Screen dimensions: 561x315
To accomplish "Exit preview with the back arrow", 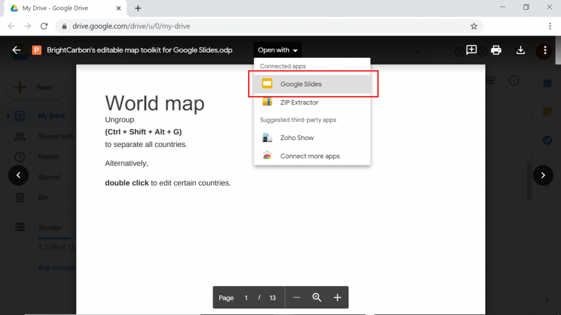I will coord(17,50).
